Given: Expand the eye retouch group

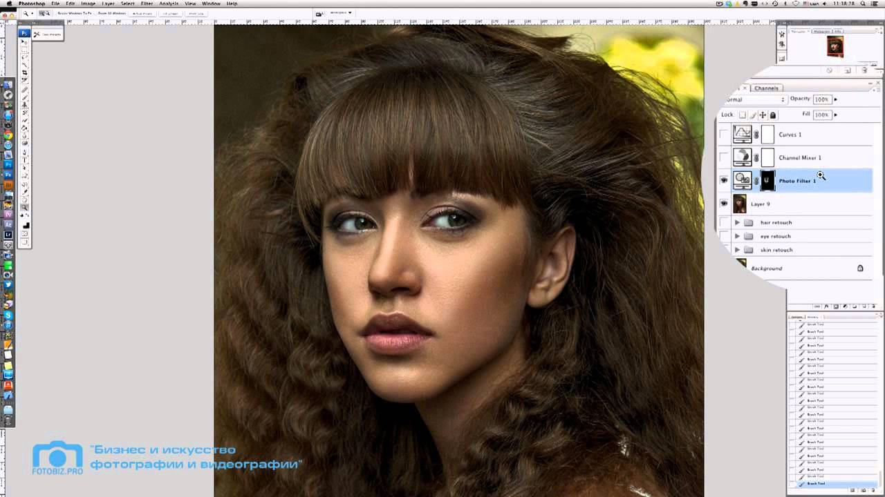Looking at the screenshot, I should pos(737,236).
